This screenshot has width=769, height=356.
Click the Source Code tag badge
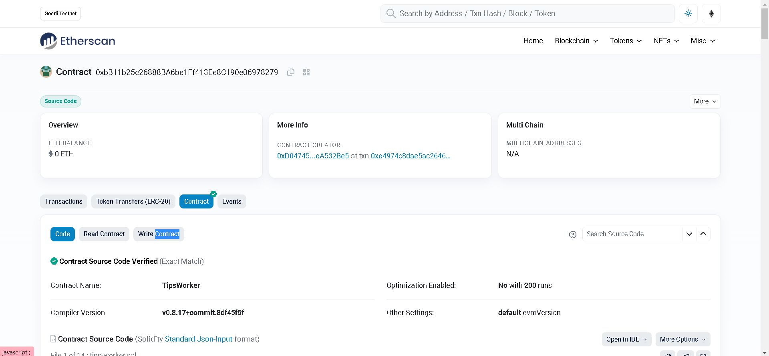[60, 101]
